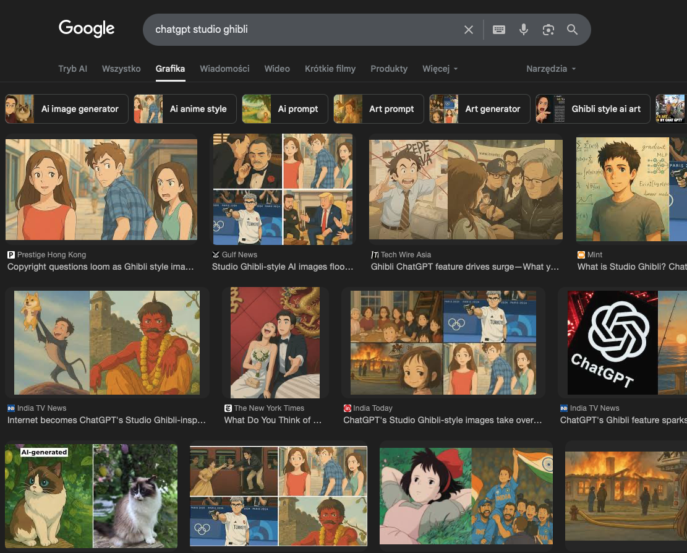
Task: Open 'ChatGPT's Studio Ghibli-style images take over' link
Action: point(443,420)
